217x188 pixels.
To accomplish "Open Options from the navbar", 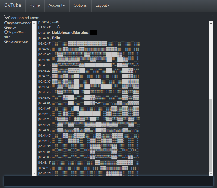I will [x=80, y=5].
